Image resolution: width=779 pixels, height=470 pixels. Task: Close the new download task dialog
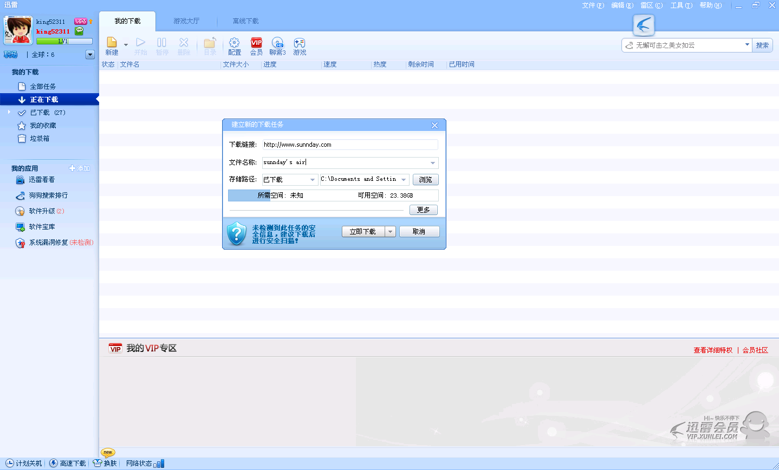click(434, 125)
